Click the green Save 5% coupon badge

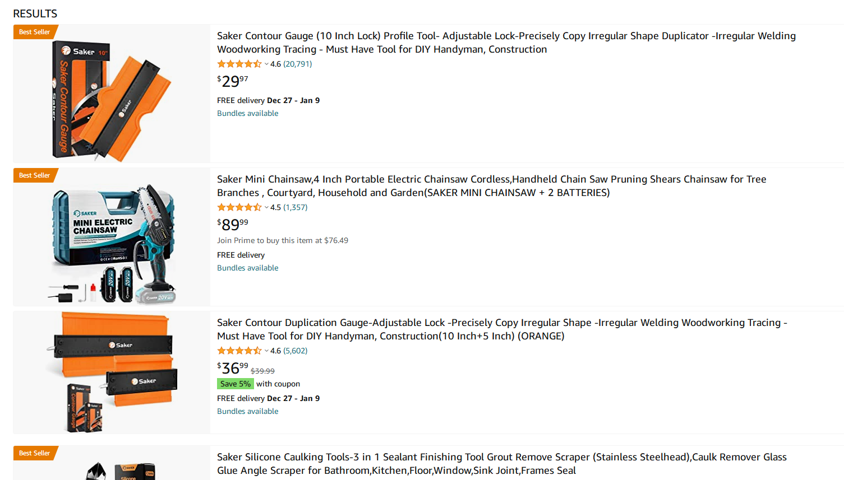tap(236, 384)
